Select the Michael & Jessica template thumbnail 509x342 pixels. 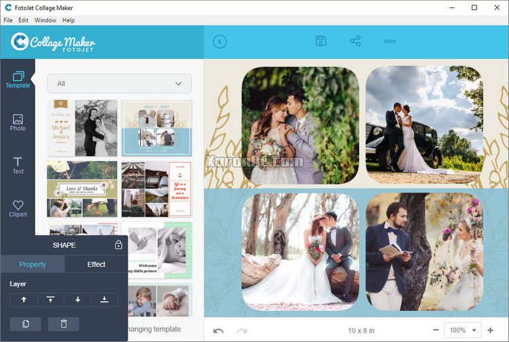[x=81, y=128]
